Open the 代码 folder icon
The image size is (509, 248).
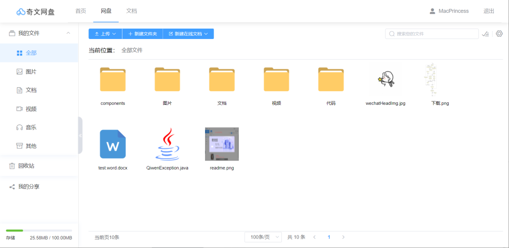[x=331, y=79]
